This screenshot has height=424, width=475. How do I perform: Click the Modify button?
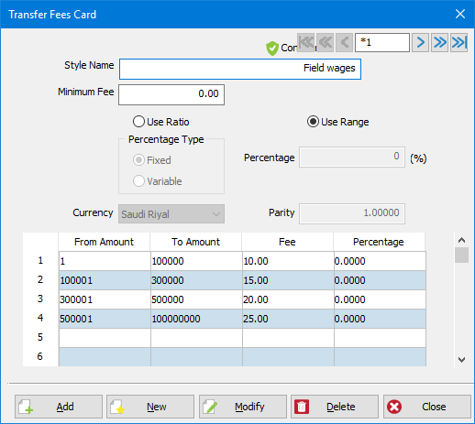243,407
